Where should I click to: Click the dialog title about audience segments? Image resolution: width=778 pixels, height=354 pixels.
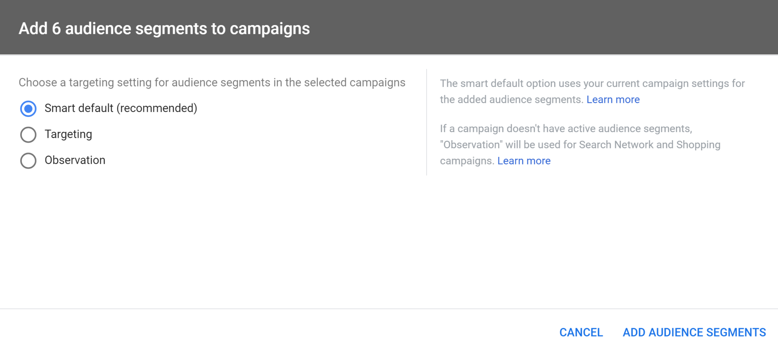[164, 28]
